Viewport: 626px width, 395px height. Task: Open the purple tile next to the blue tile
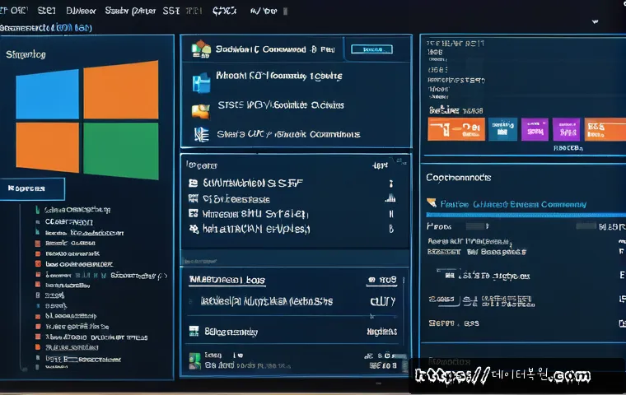click(x=535, y=129)
